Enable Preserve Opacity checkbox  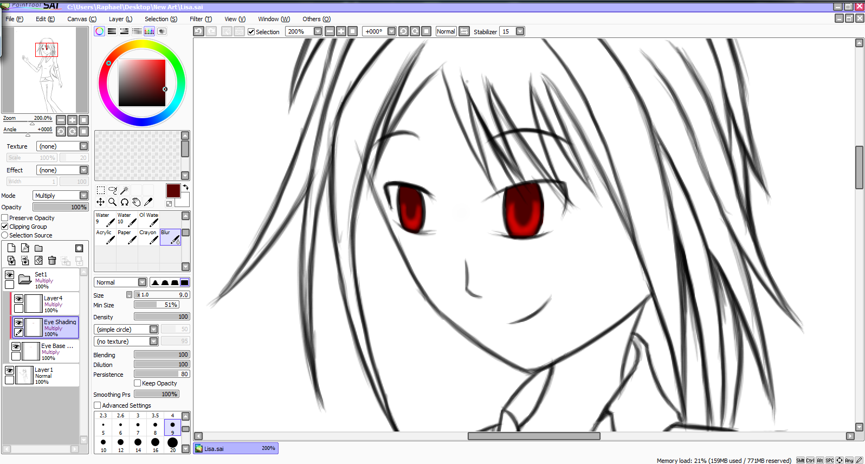[x=5, y=218]
